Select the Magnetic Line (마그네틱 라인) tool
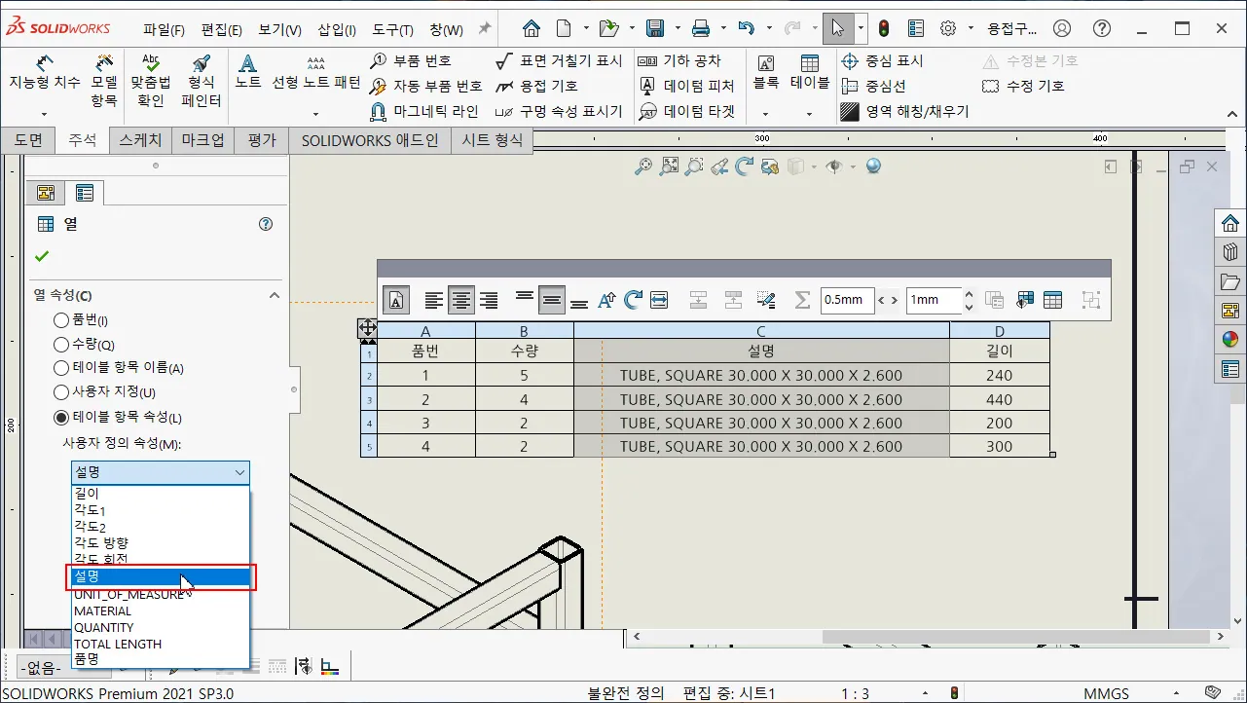This screenshot has width=1247, height=703. coord(425,111)
